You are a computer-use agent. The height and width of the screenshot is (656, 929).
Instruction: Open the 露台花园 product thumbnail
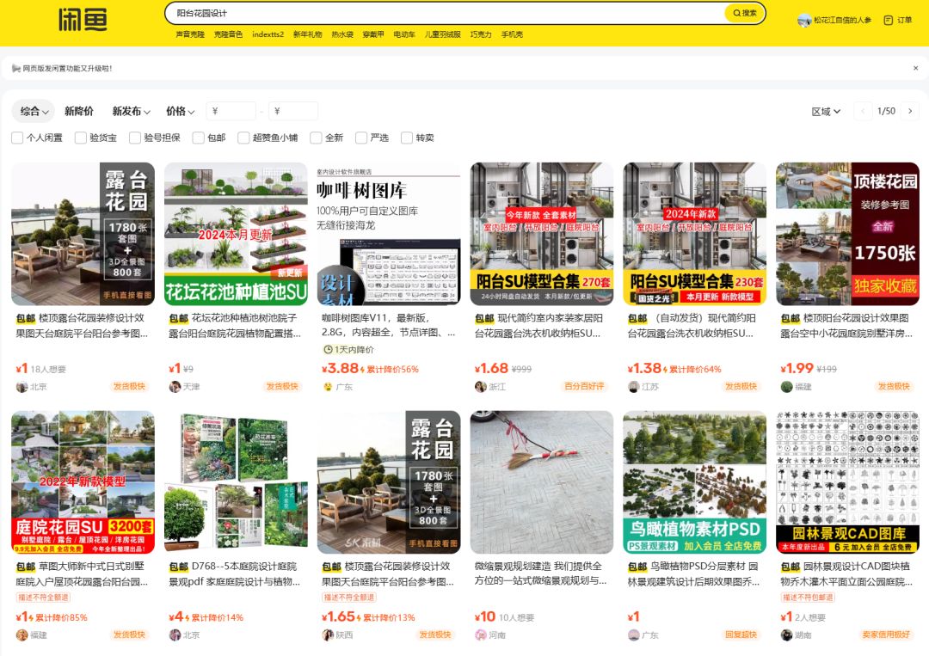[83, 233]
